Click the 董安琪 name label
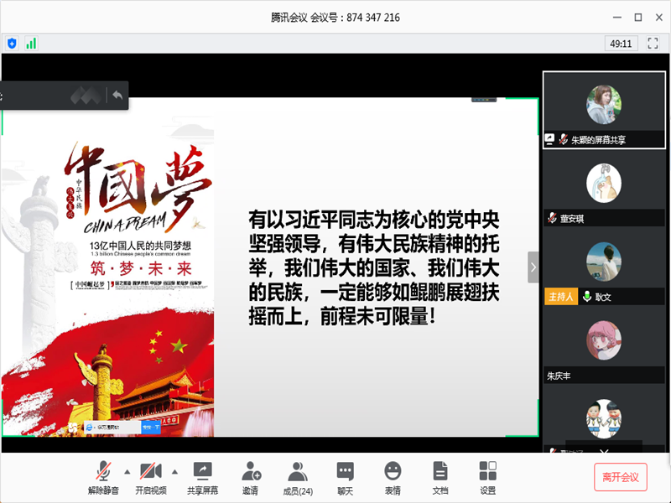 pyautogui.click(x=572, y=219)
